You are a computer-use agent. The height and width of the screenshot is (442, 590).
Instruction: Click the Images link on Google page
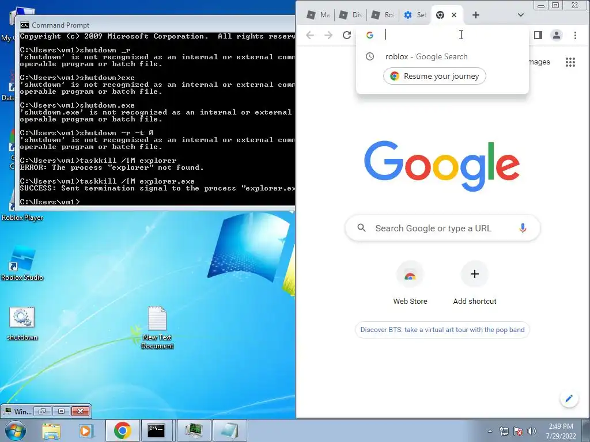click(x=539, y=62)
